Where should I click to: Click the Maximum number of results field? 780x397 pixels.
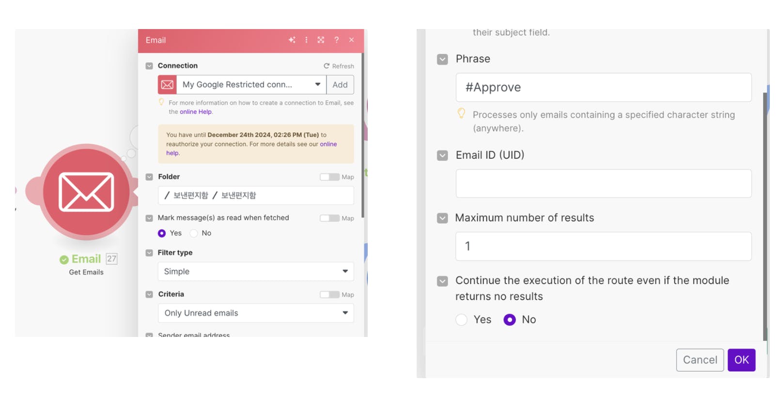pyautogui.click(x=603, y=246)
